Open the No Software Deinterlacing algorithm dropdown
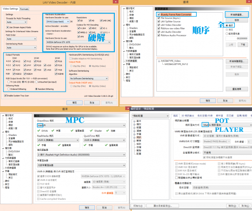The image size is (252, 211). tap(89, 79)
